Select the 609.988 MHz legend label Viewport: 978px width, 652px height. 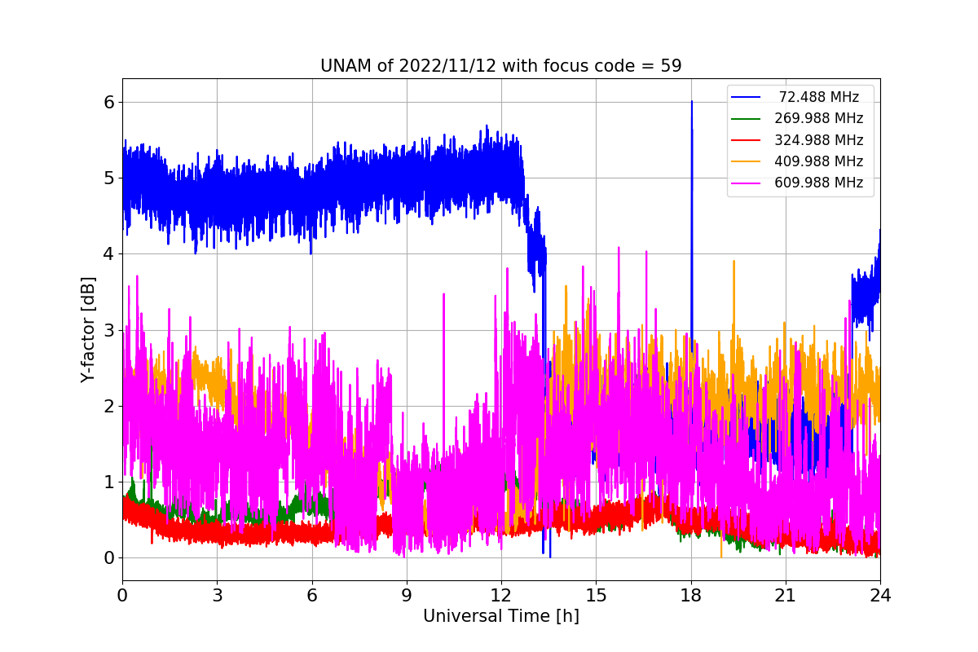[x=819, y=183]
